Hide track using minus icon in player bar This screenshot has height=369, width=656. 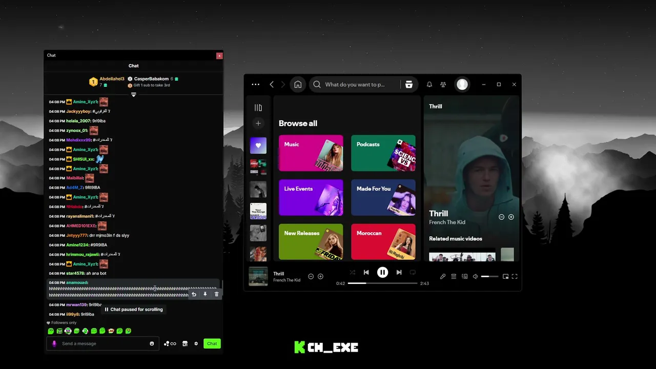(311, 277)
